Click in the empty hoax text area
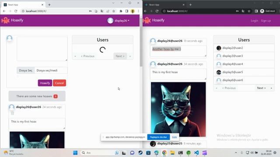 click(42, 49)
